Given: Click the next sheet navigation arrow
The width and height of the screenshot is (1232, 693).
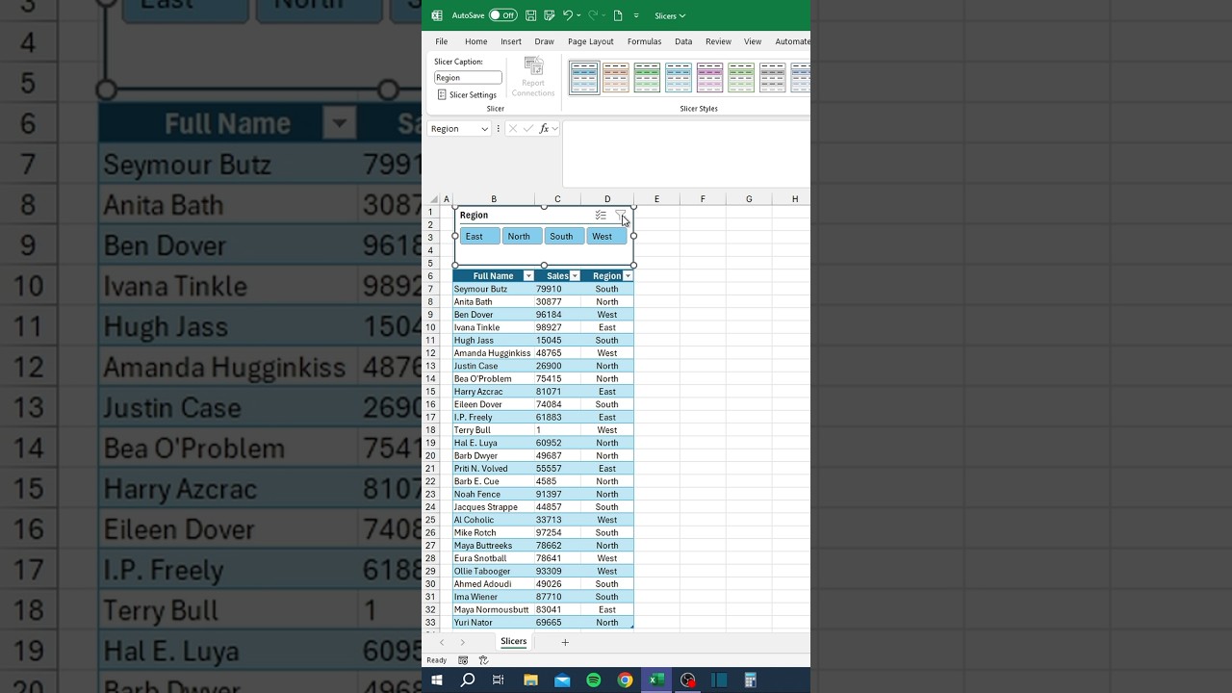Looking at the screenshot, I should click(462, 642).
